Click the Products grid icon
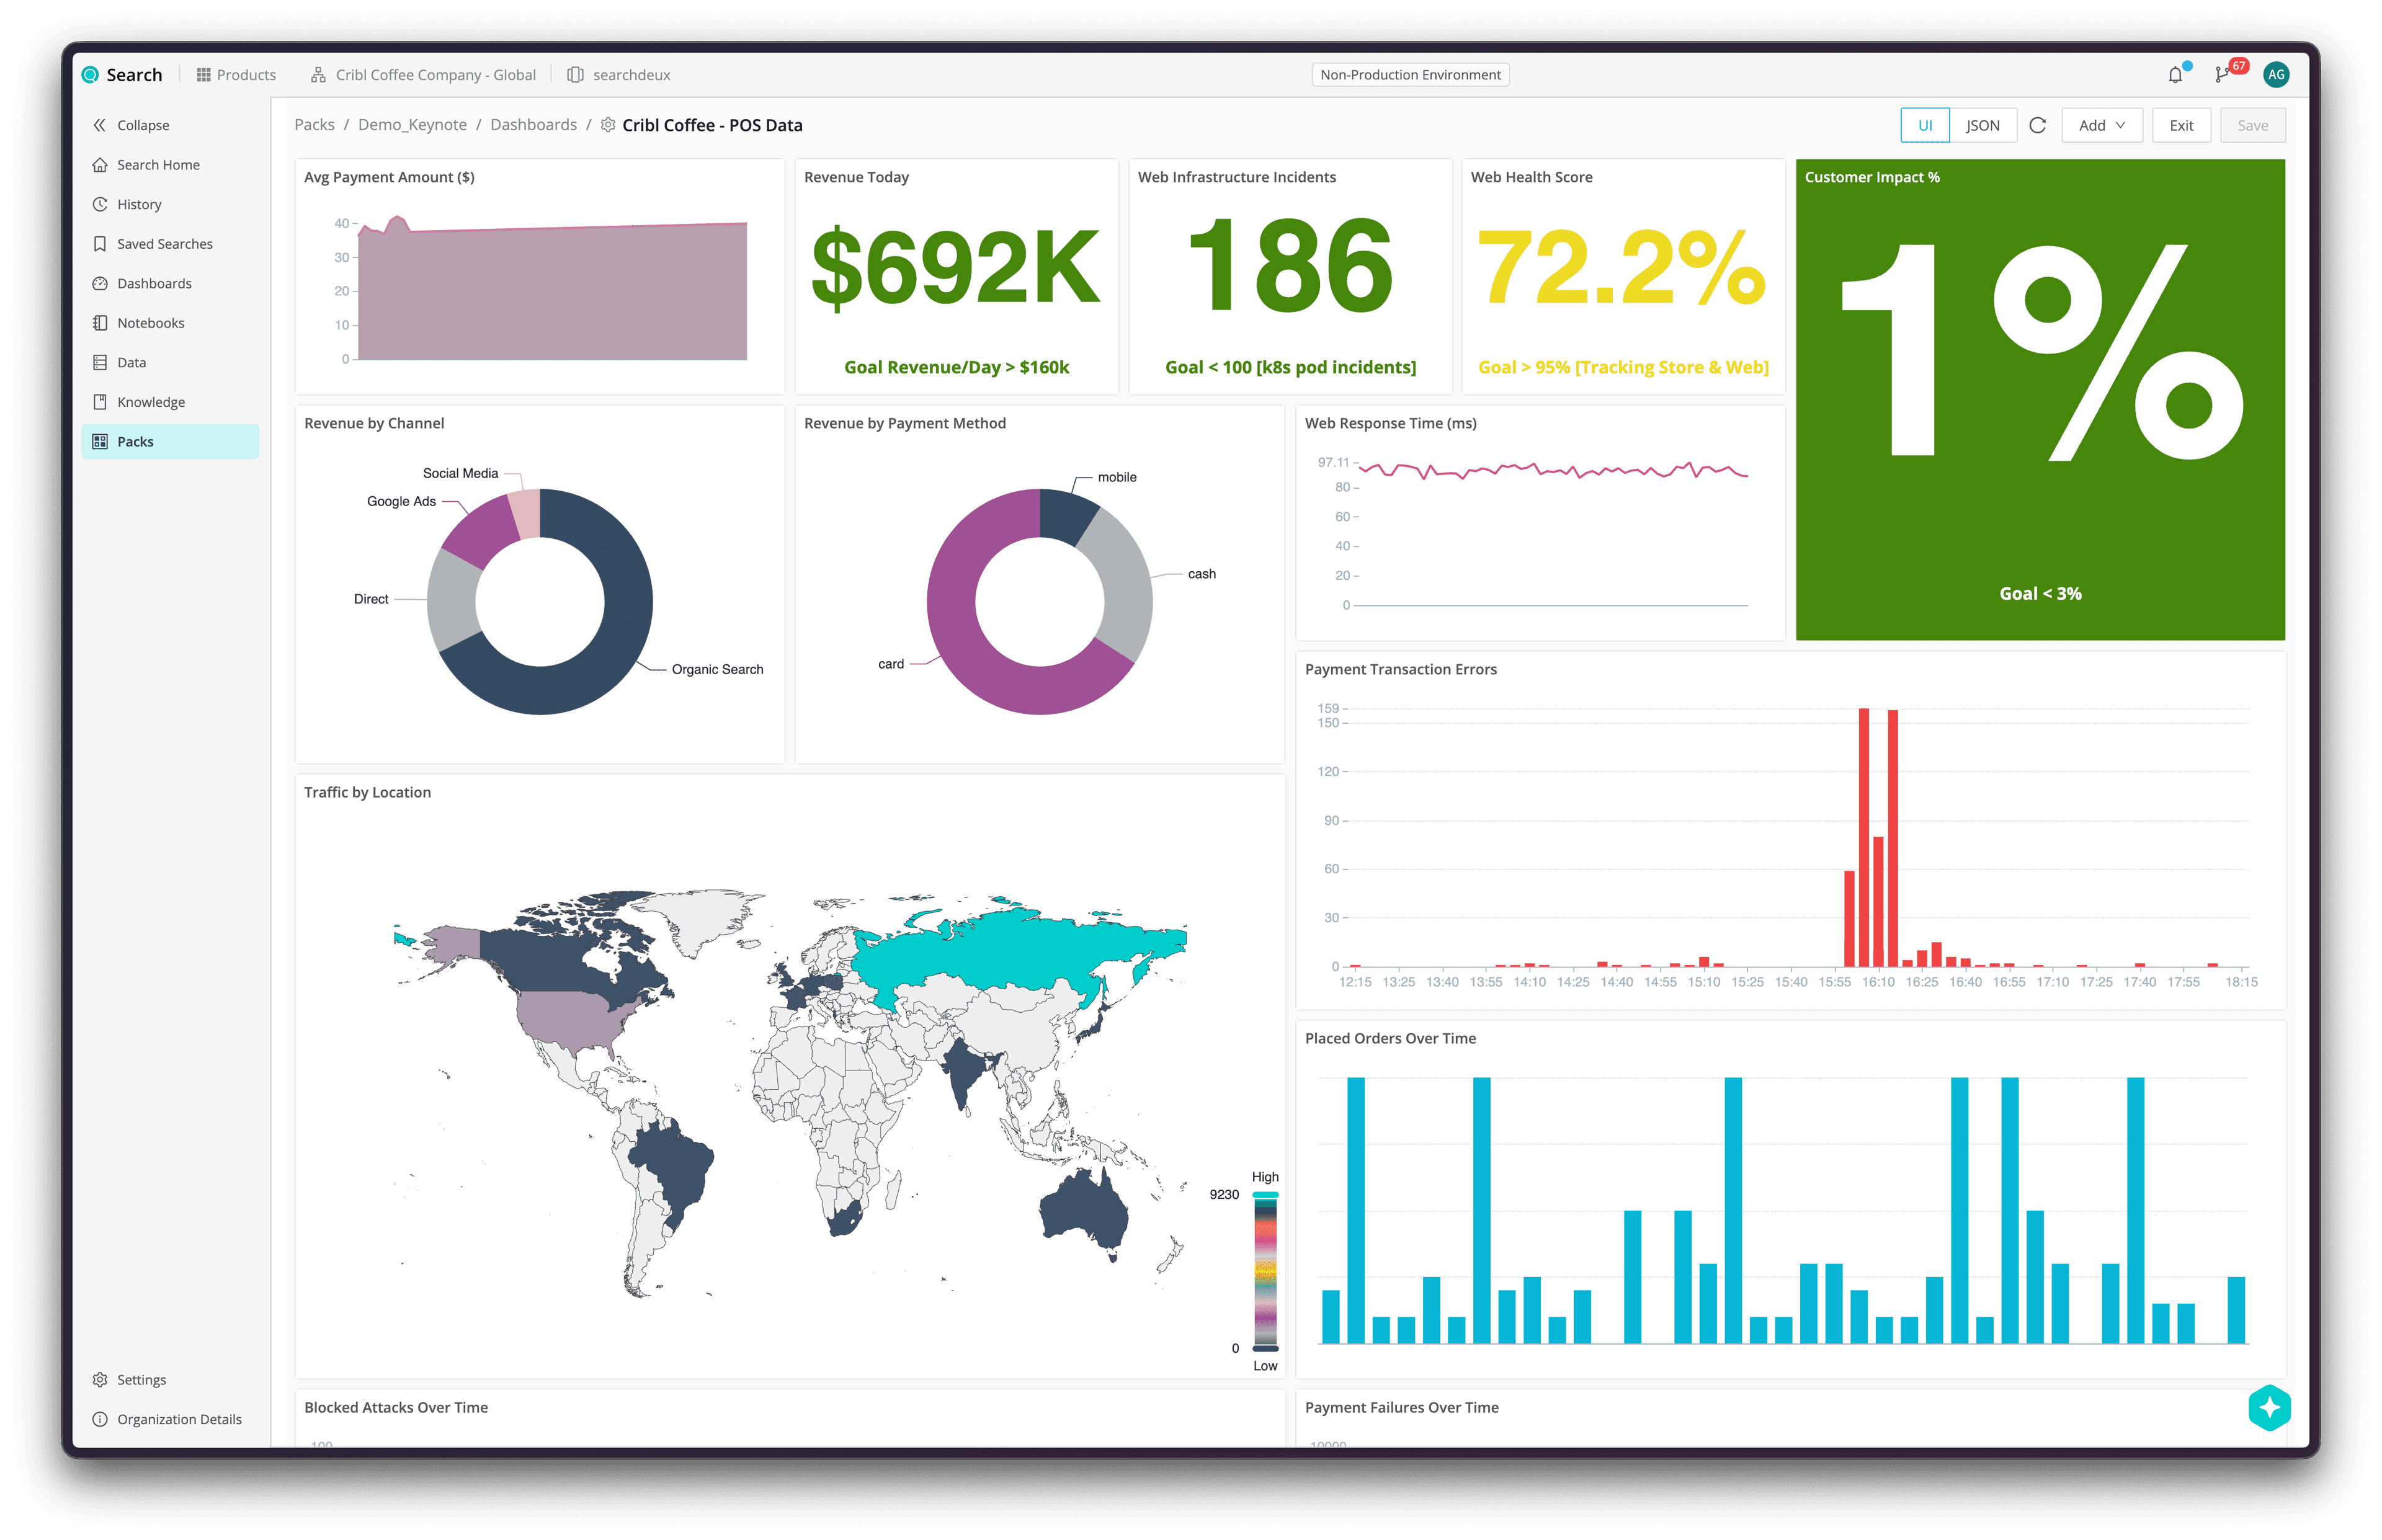Screen dimensions: 2382x1540 (204, 75)
